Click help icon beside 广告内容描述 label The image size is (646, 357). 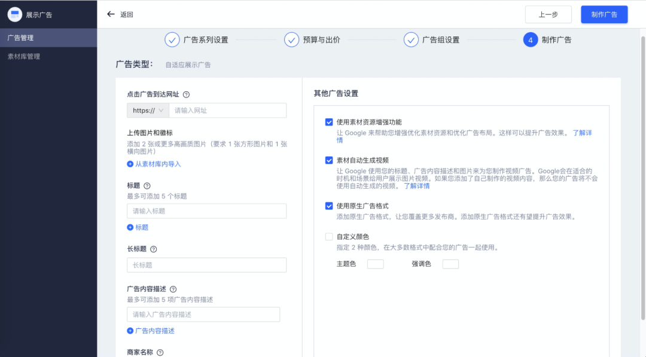click(x=173, y=289)
